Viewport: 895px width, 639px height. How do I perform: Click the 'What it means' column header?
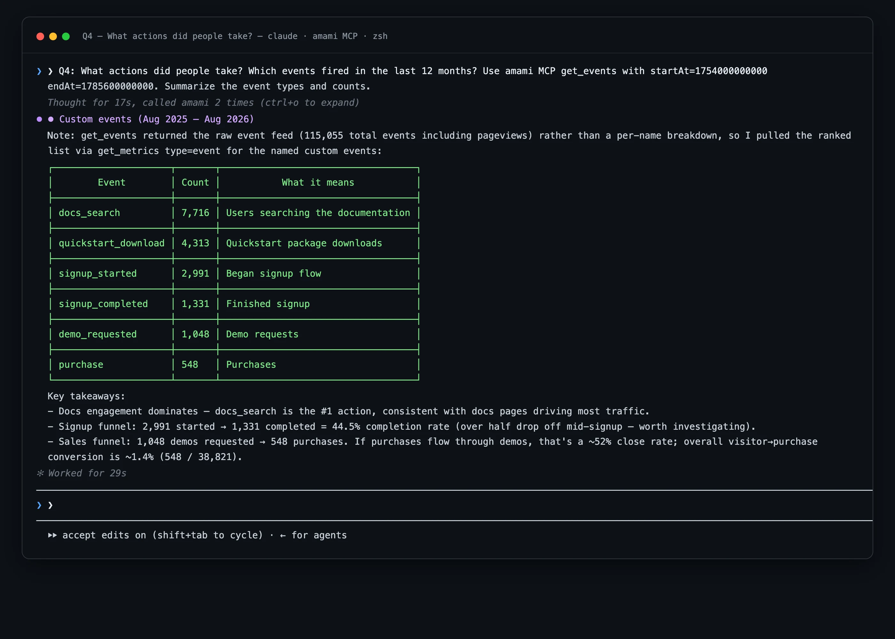pos(318,182)
